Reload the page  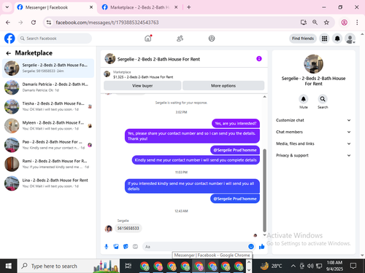pyautogui.click(x=34, y=23)
